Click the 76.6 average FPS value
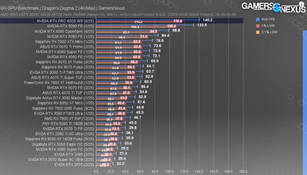307x175 pixels. click(160, 41)
